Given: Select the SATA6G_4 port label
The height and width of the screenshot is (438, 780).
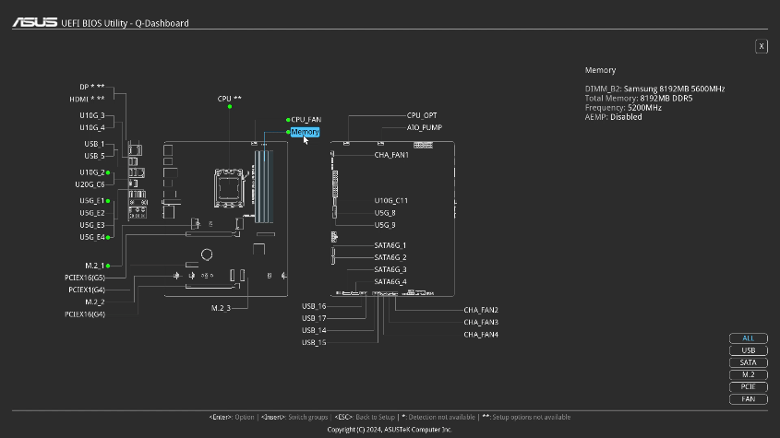Looking at the screenshot, I should click(x=390, y=282).
